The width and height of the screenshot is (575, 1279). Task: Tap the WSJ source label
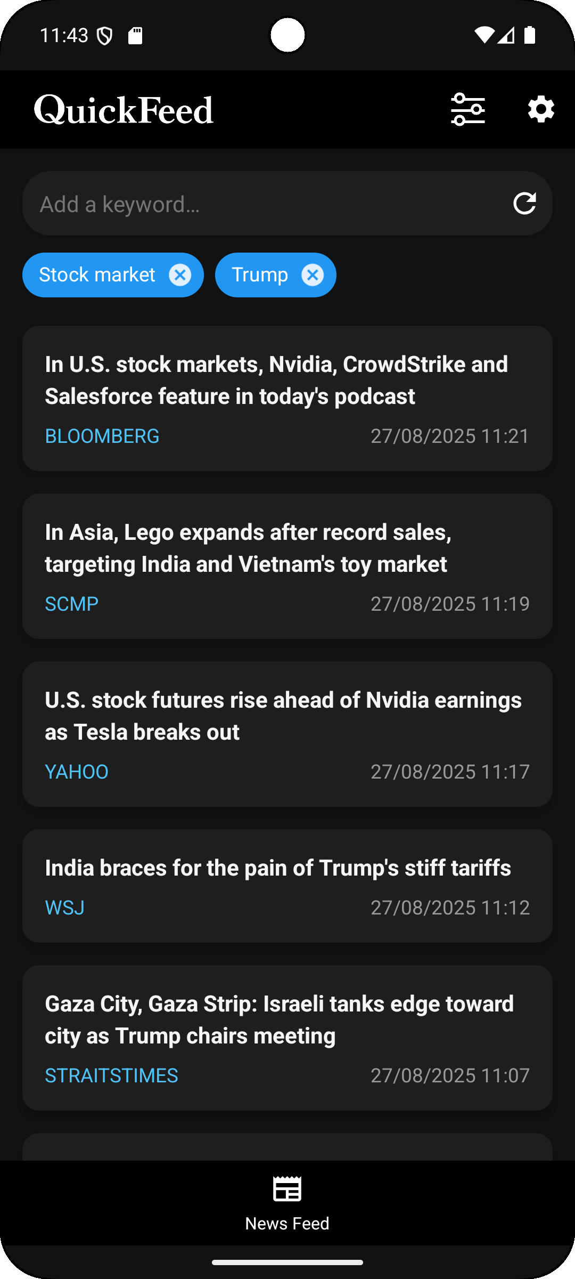click(65, 908)
